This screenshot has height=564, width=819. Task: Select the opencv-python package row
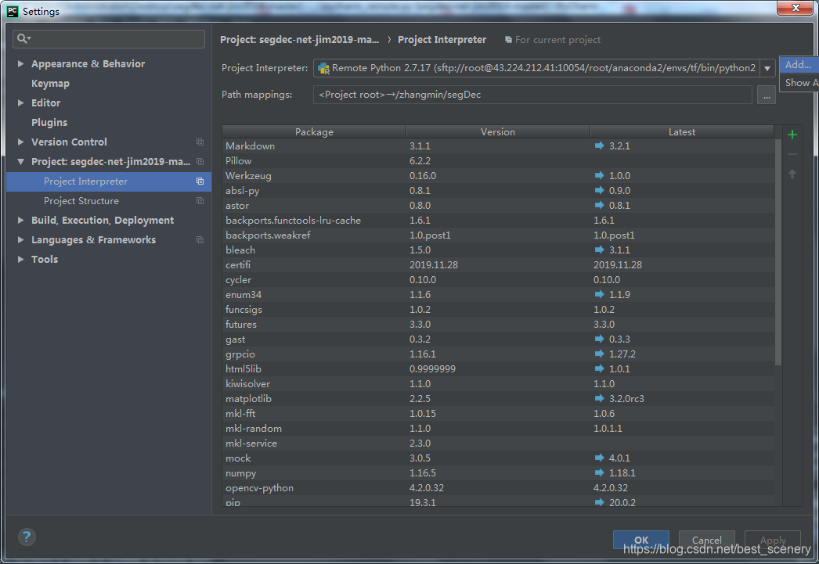click(x=498, y=488)
